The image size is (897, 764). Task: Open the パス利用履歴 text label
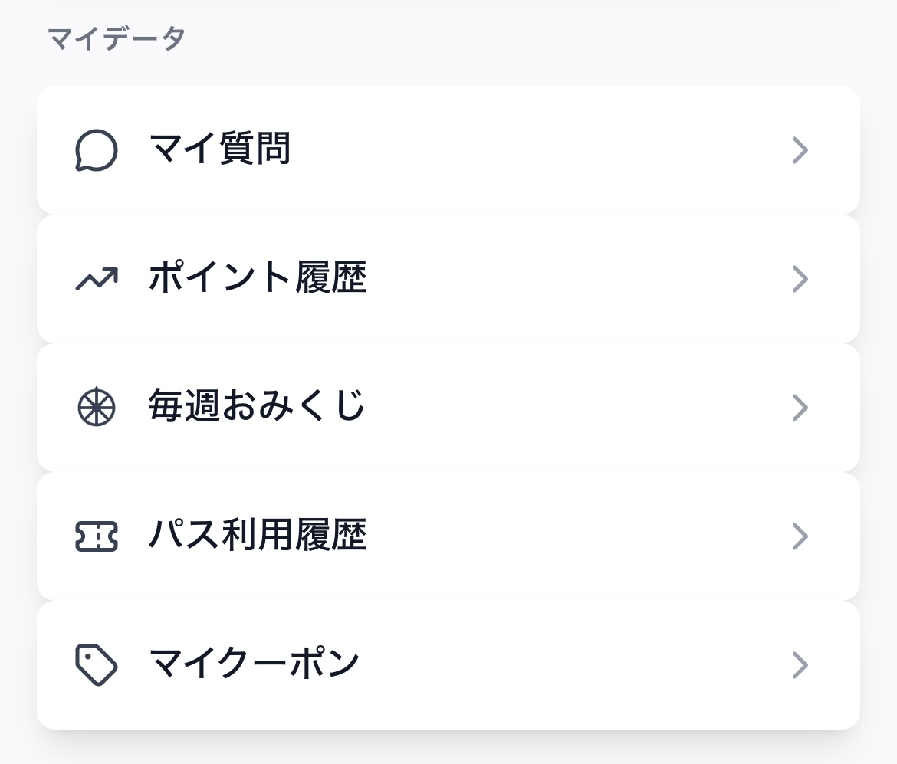click(x=257, y=535)
